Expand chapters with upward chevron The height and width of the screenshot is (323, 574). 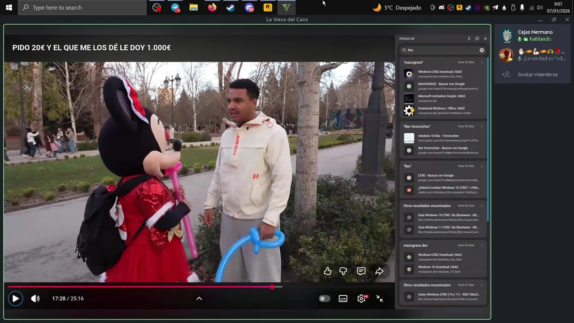pos(199,298)
